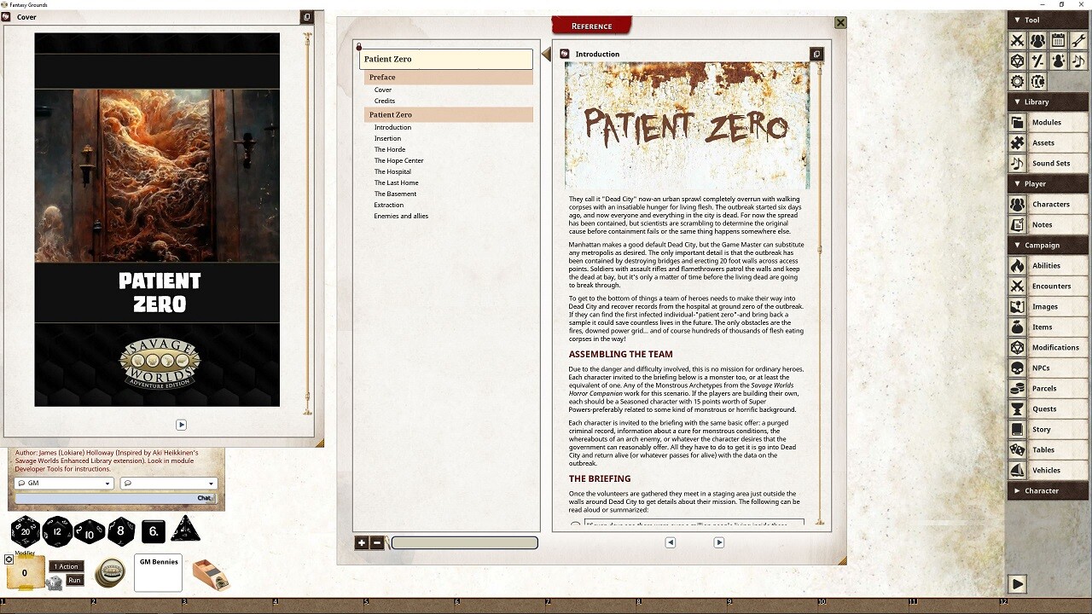
Task: Toggle the pin on the Patient Zero contents window
Action: coord(359,47)
